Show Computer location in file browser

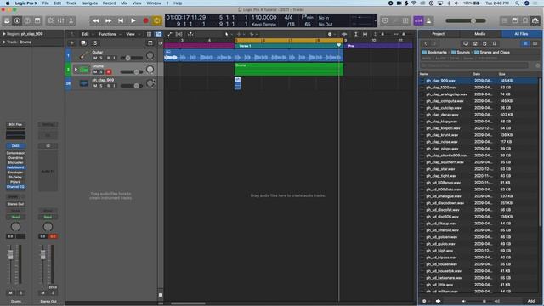[x=466, y=43]
